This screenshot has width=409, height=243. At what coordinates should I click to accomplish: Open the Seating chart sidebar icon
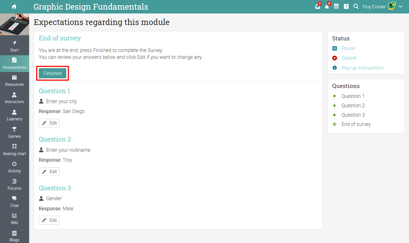point(14,146)
